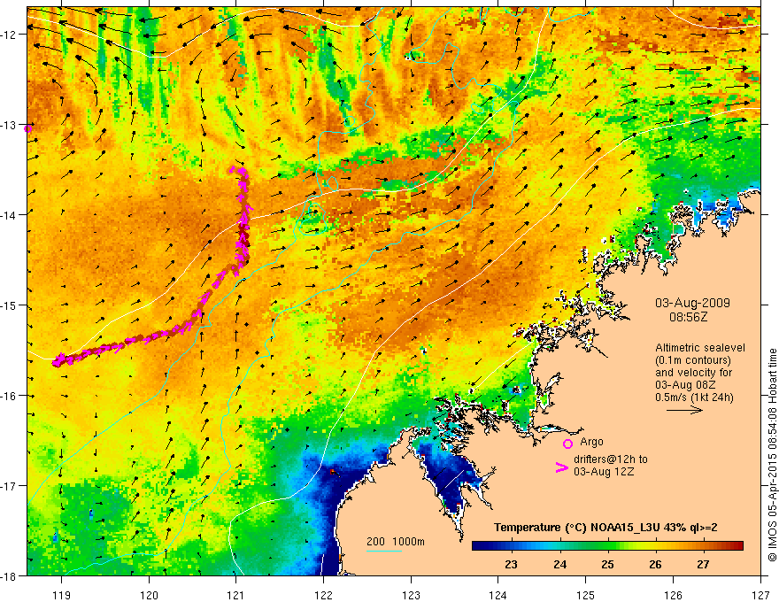Click the 'Argo' legend label

pos(591,442)
